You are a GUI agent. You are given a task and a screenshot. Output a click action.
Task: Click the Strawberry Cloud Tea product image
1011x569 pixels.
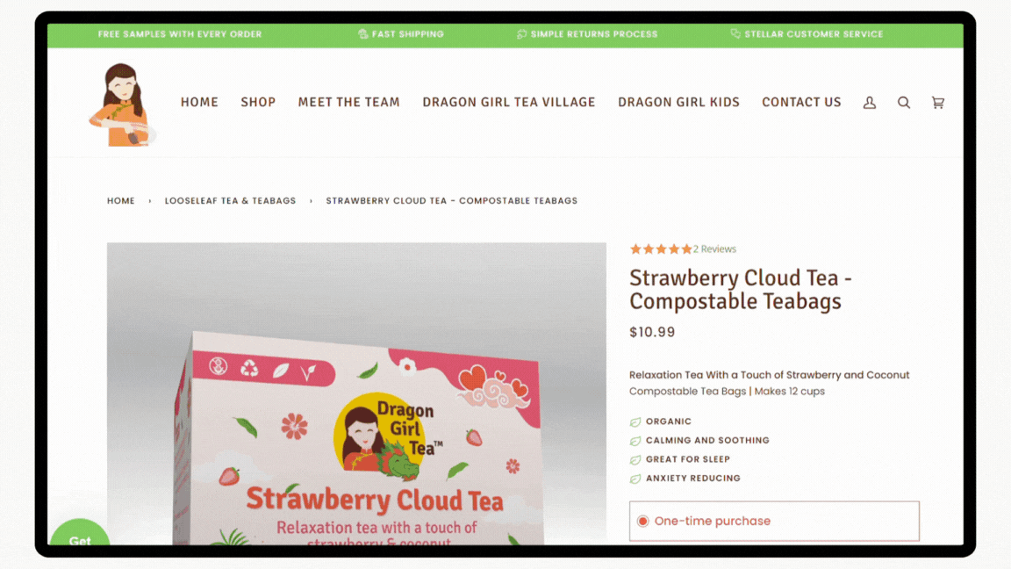pos(356,393)
